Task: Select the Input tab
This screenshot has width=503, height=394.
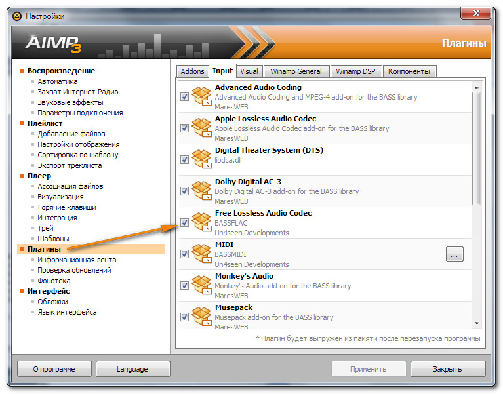Action: tap(222, 71)
